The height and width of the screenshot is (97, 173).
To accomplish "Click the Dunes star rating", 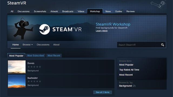I will coord(34,67).
